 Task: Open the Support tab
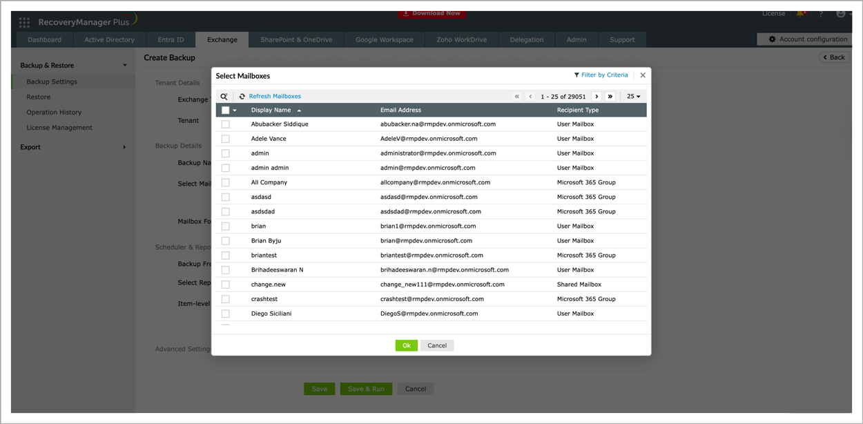point(622,39)
